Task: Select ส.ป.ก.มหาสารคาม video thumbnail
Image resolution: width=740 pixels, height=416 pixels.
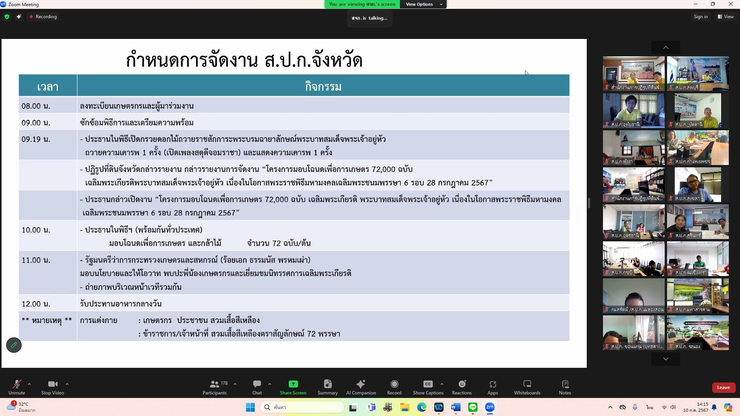Action: coord(698,296)
